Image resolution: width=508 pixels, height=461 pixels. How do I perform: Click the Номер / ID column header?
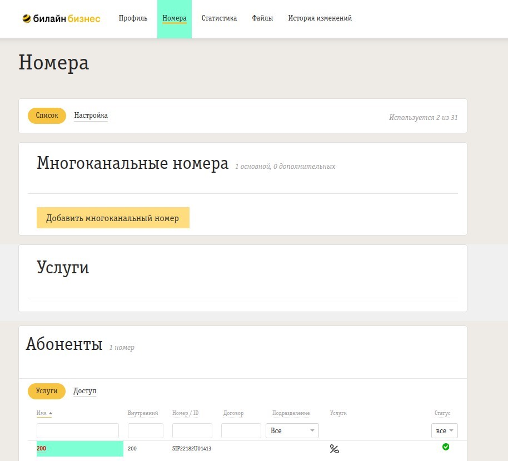click(x=185, y=413)
